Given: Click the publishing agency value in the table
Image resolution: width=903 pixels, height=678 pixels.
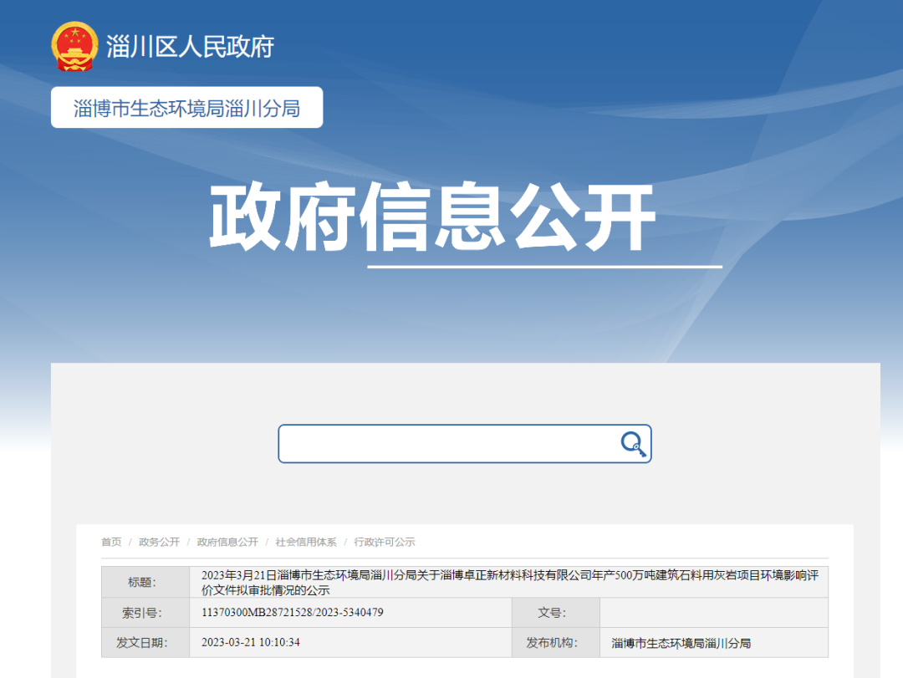Looking at the screenshot, I should coord(681,643).
